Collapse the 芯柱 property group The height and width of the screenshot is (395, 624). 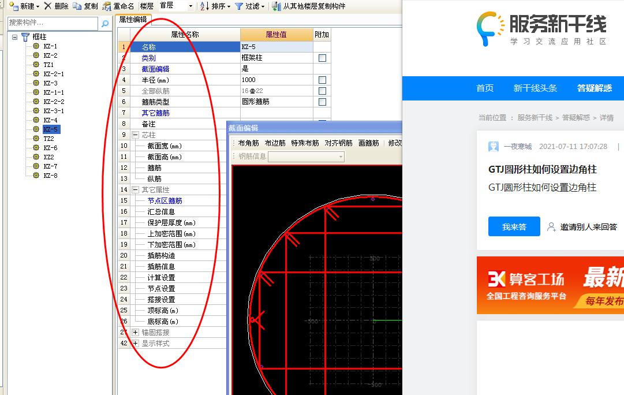click(x=135, y=135)
